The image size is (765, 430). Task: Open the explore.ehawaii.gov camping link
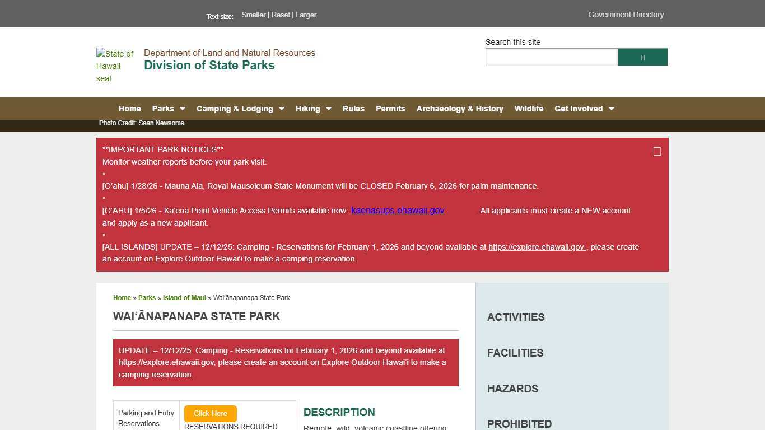(536, 247)
